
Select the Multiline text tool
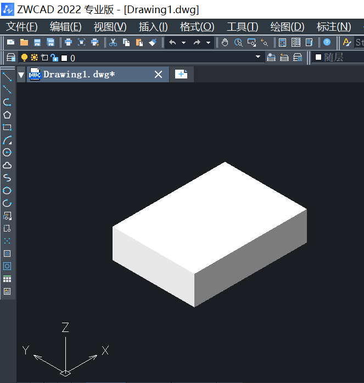click(x=7, y=291)
